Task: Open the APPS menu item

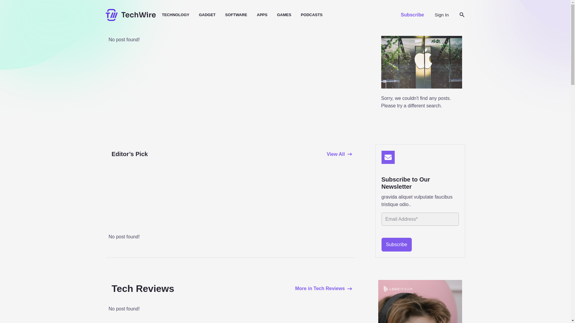Action: pos(262,15)
